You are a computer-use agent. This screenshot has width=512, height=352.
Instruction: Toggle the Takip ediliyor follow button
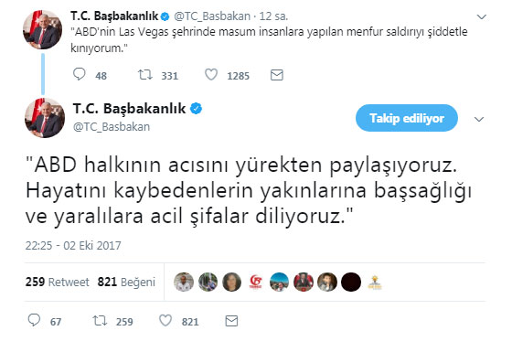point(407,118)
